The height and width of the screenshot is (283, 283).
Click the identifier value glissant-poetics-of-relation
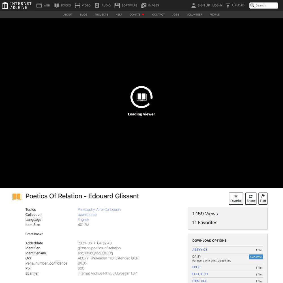click(x=99, y=248)
